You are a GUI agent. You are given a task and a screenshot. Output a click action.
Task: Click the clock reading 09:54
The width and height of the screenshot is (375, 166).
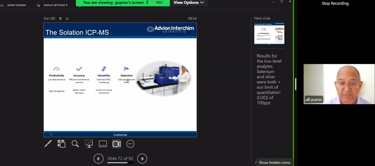pos(192,18)
